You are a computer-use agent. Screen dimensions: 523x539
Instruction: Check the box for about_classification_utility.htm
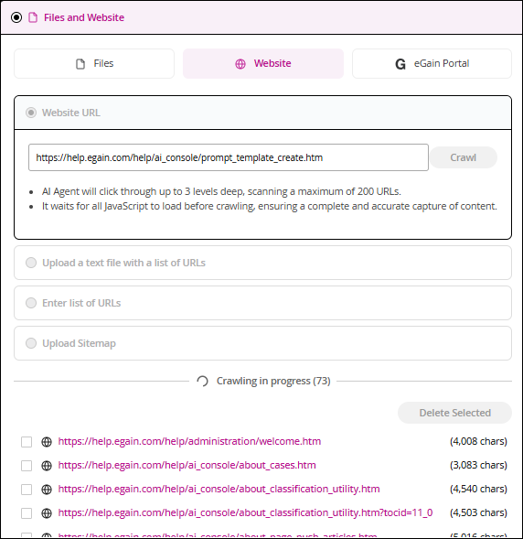(x=27, y=490)
